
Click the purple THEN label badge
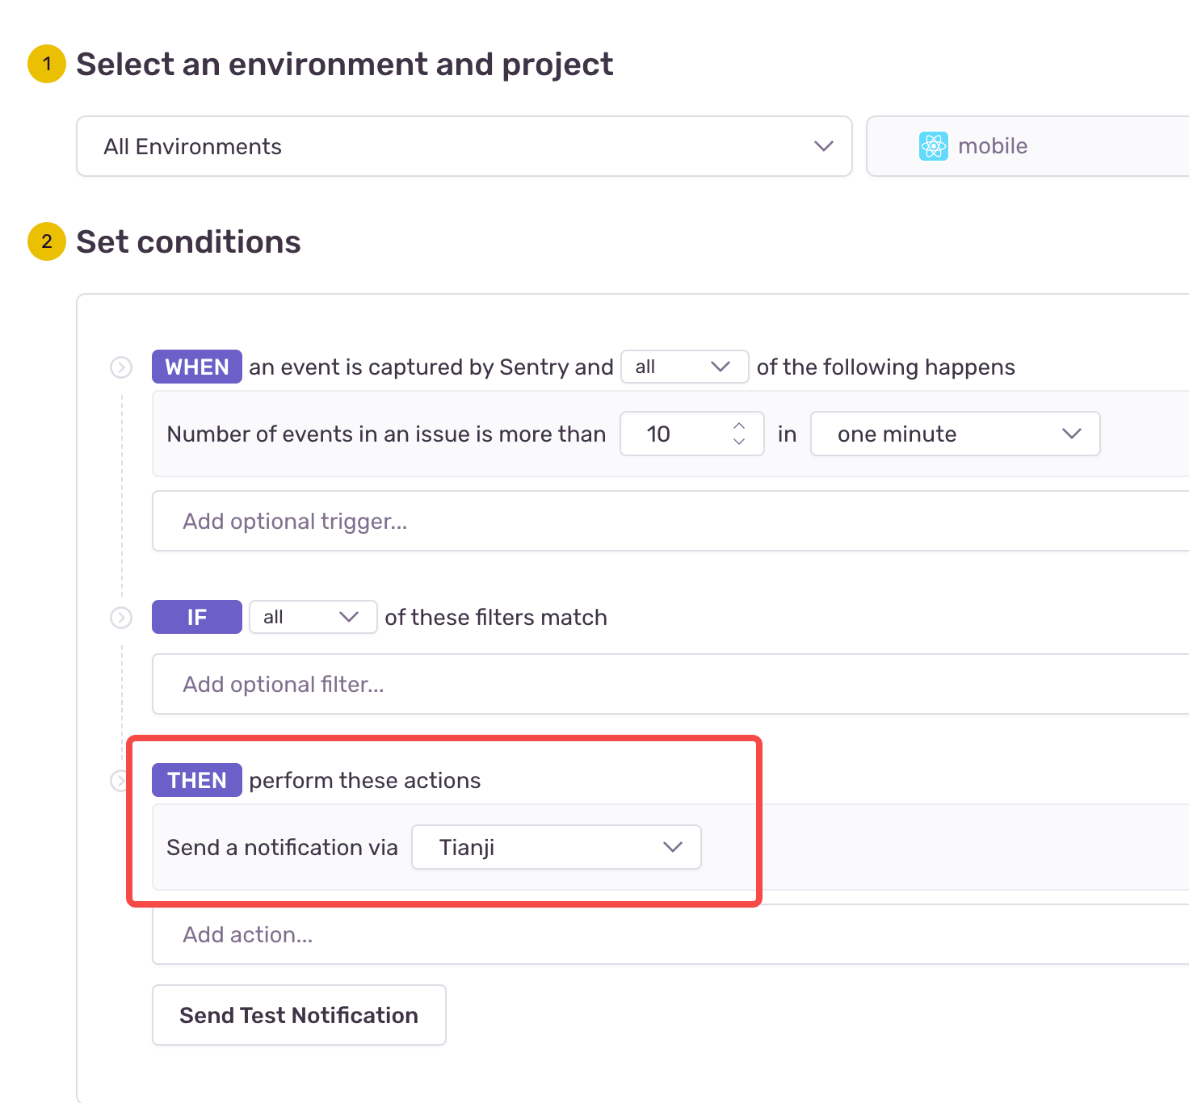point(197,781)
